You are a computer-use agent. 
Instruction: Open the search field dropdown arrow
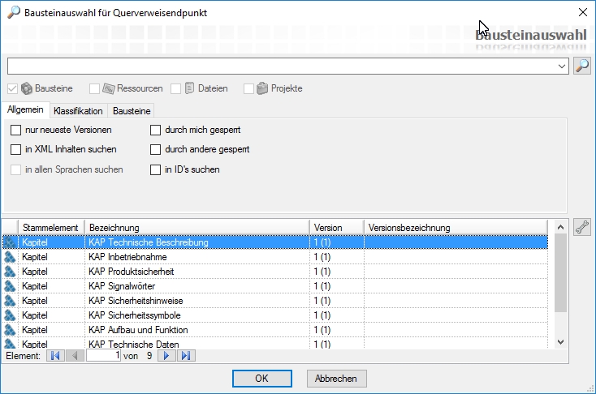(x=561, y=66)
